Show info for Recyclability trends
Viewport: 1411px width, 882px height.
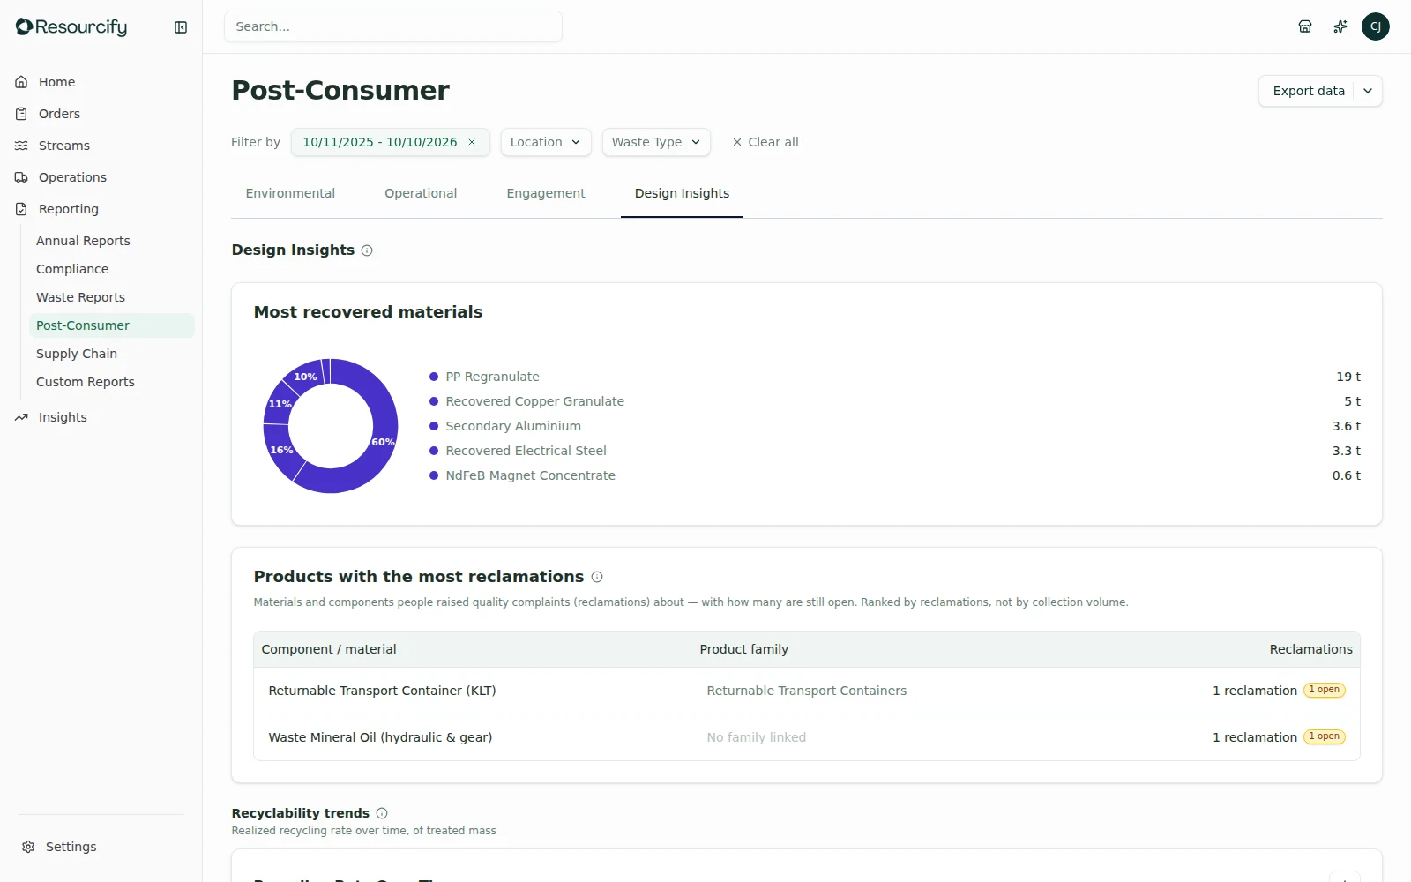[x=382, y=813]
